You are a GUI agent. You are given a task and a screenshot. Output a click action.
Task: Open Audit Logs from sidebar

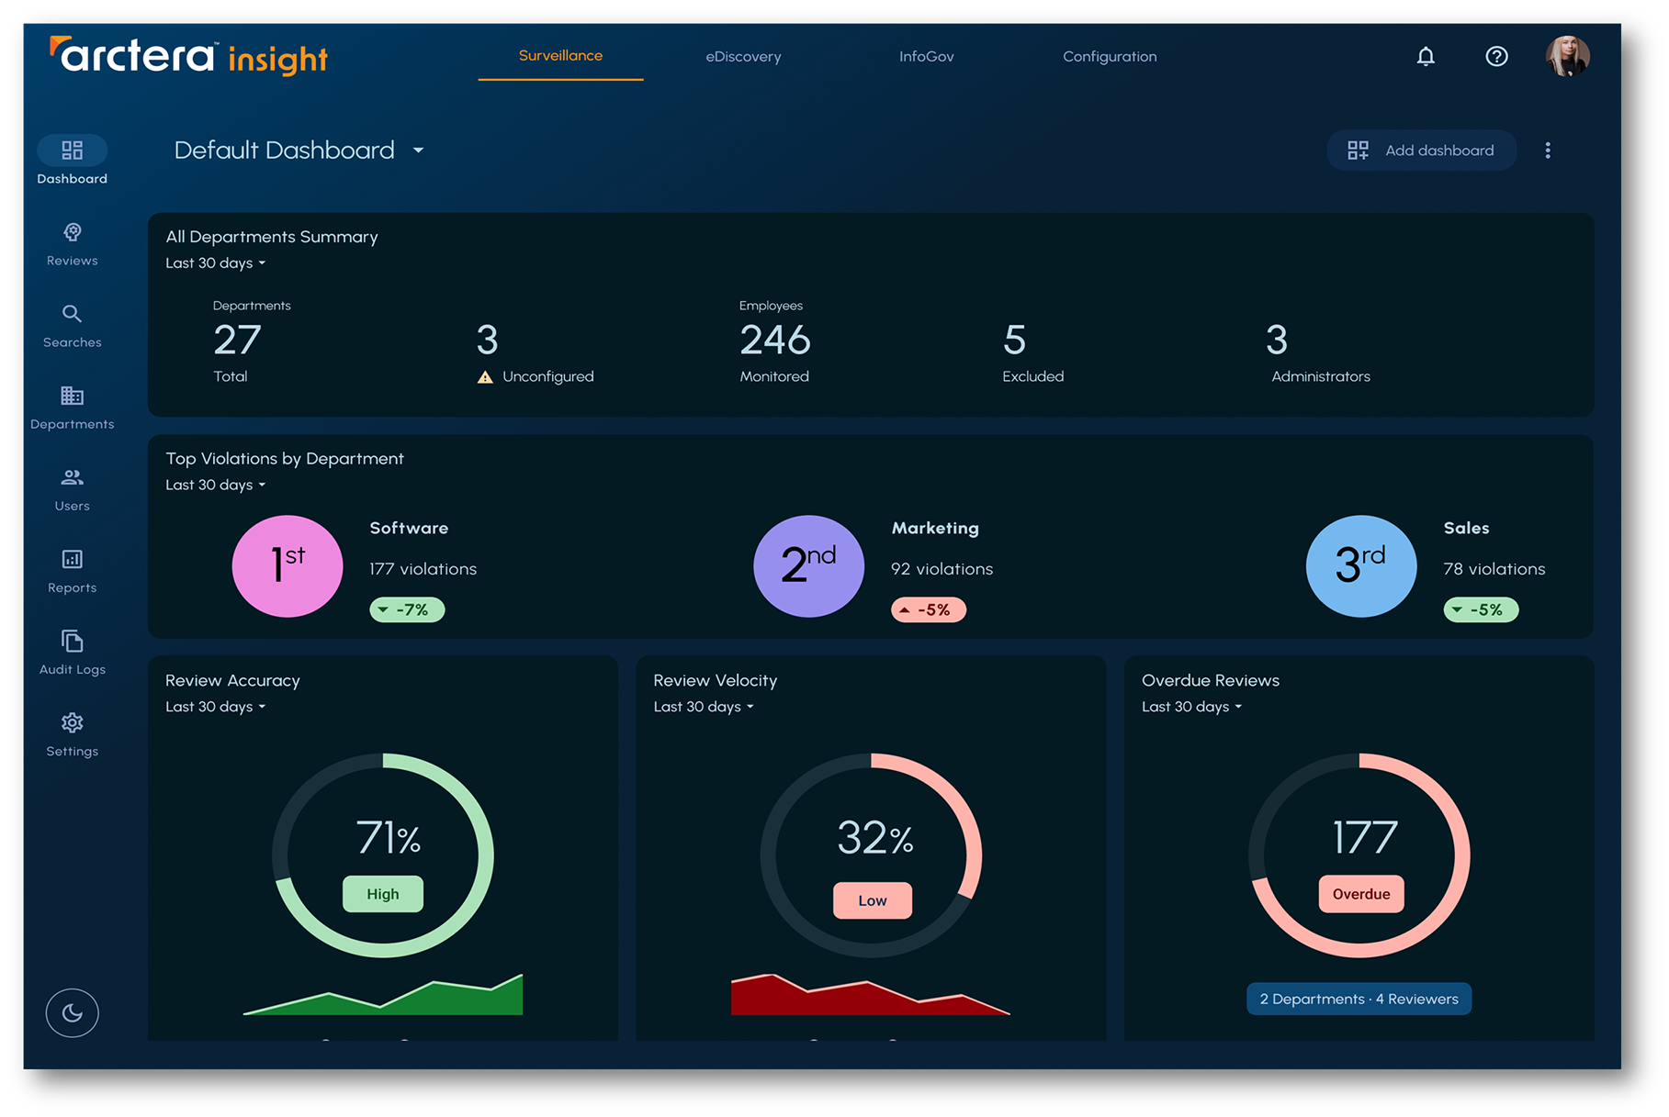(72, 642)
